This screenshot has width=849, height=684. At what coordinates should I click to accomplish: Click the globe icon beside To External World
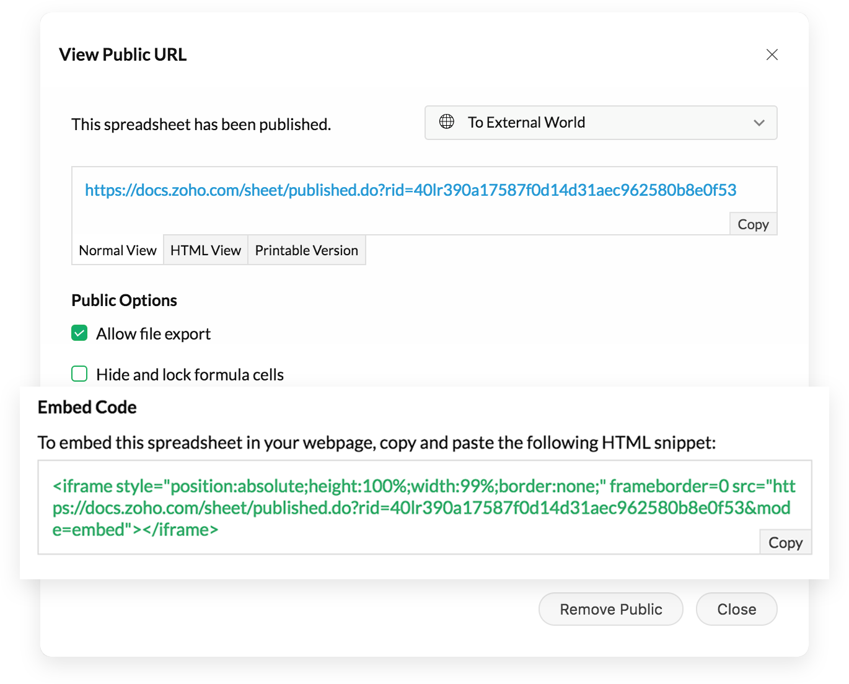[447, 122]
